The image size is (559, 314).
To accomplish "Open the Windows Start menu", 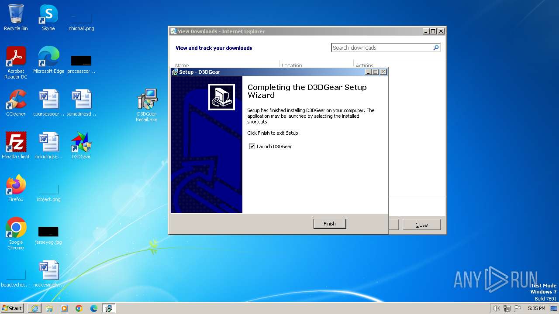I will pos(12,308).
